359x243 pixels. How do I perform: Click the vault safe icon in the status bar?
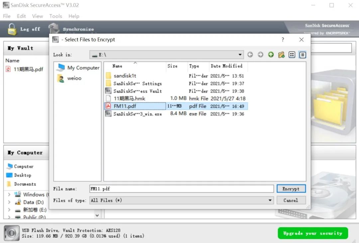pyautogui.click(x=12, y=233)
